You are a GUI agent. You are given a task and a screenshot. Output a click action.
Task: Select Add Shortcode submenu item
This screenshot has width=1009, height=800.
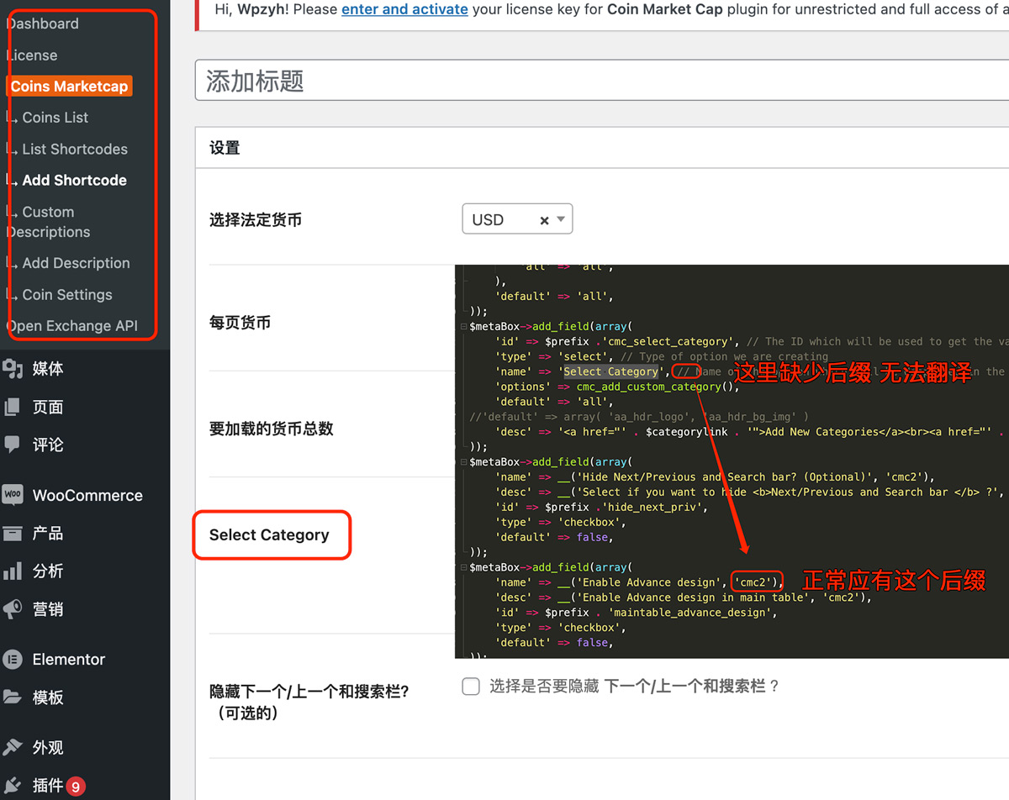click(x=74, y=180)
